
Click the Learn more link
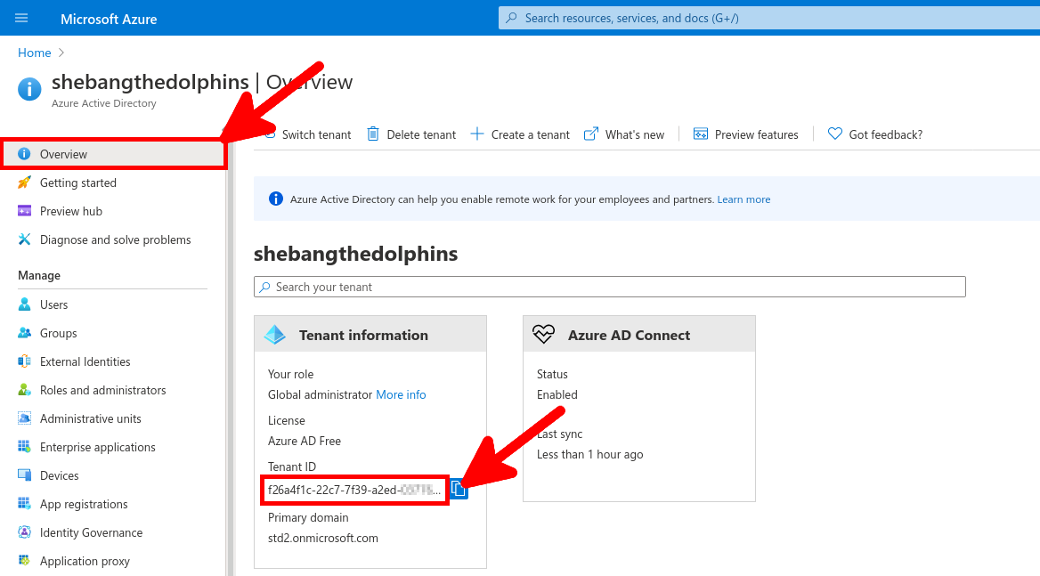(x=743, y=199)
